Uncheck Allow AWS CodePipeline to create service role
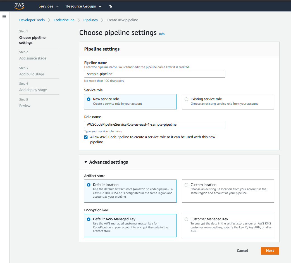The height and width of the screenshot is (263, 291). click(86, 137)
